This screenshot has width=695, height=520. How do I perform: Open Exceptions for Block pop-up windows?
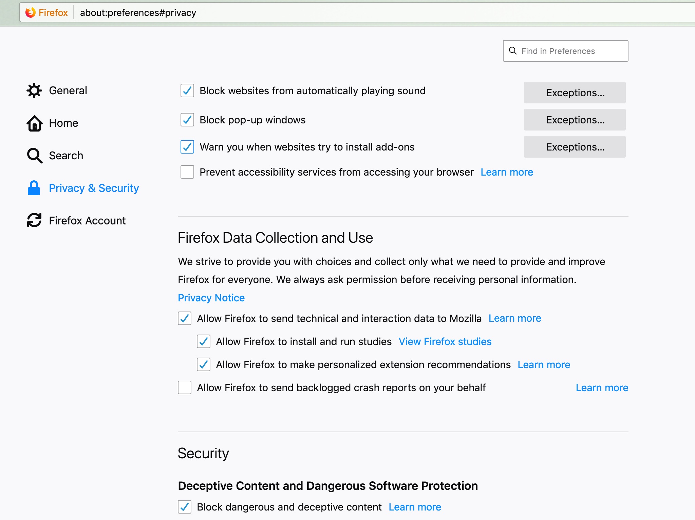575,120
